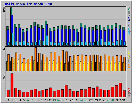
Task: Select day 3 on the x-axis
Action: [x=16, y=100]
